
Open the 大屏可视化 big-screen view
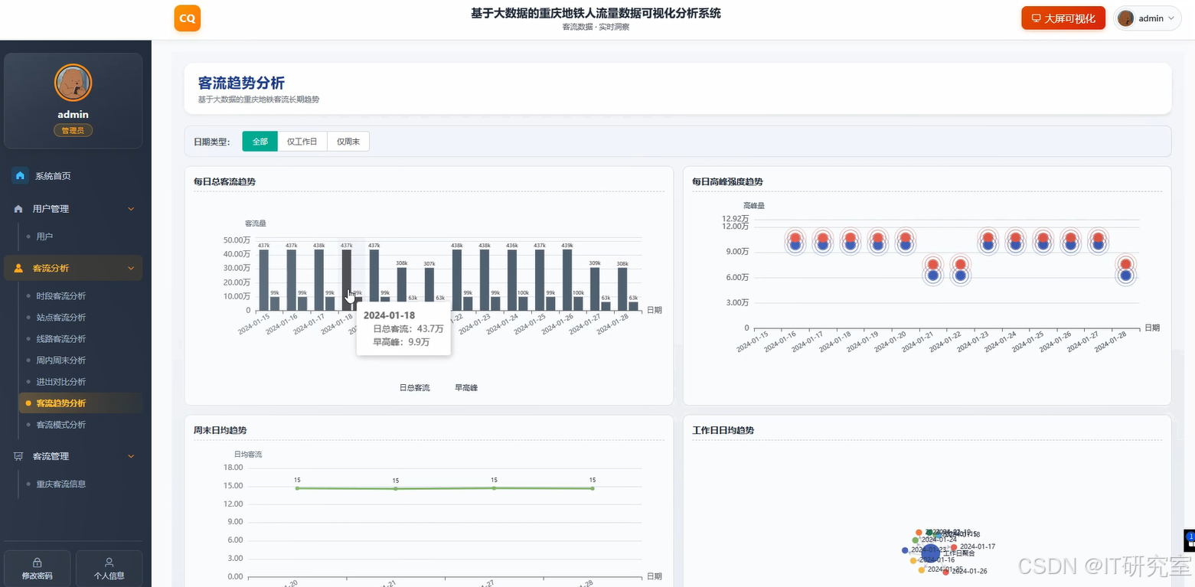(x=1063, y=18)
